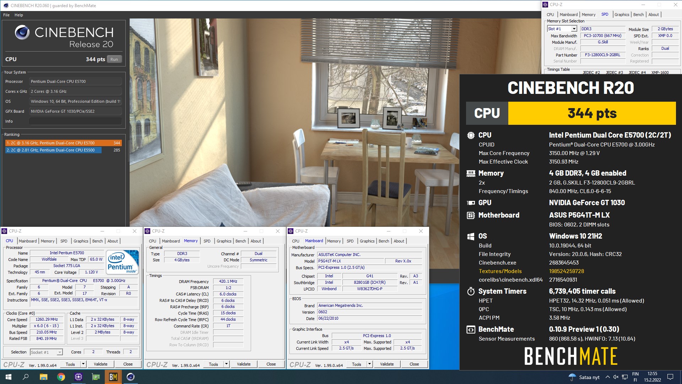The width and height of the screenshot is (682, 384).
Task: Select CPU tab in top-right CPU-Z
Action: click(550, 15)
